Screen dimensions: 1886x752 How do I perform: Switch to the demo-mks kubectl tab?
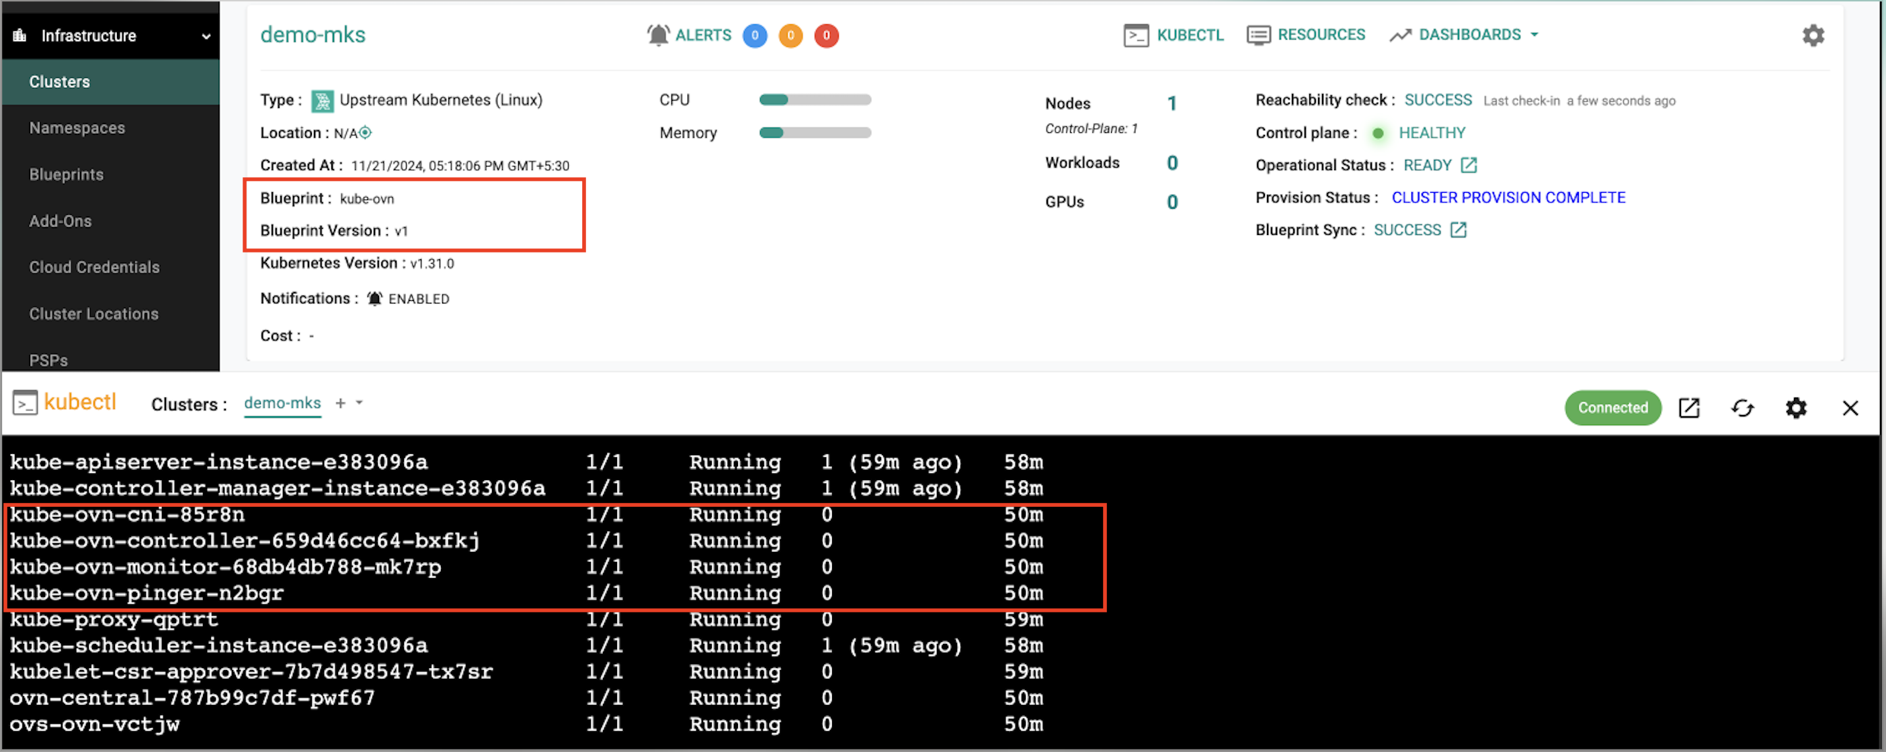click(x=282, y=403)
